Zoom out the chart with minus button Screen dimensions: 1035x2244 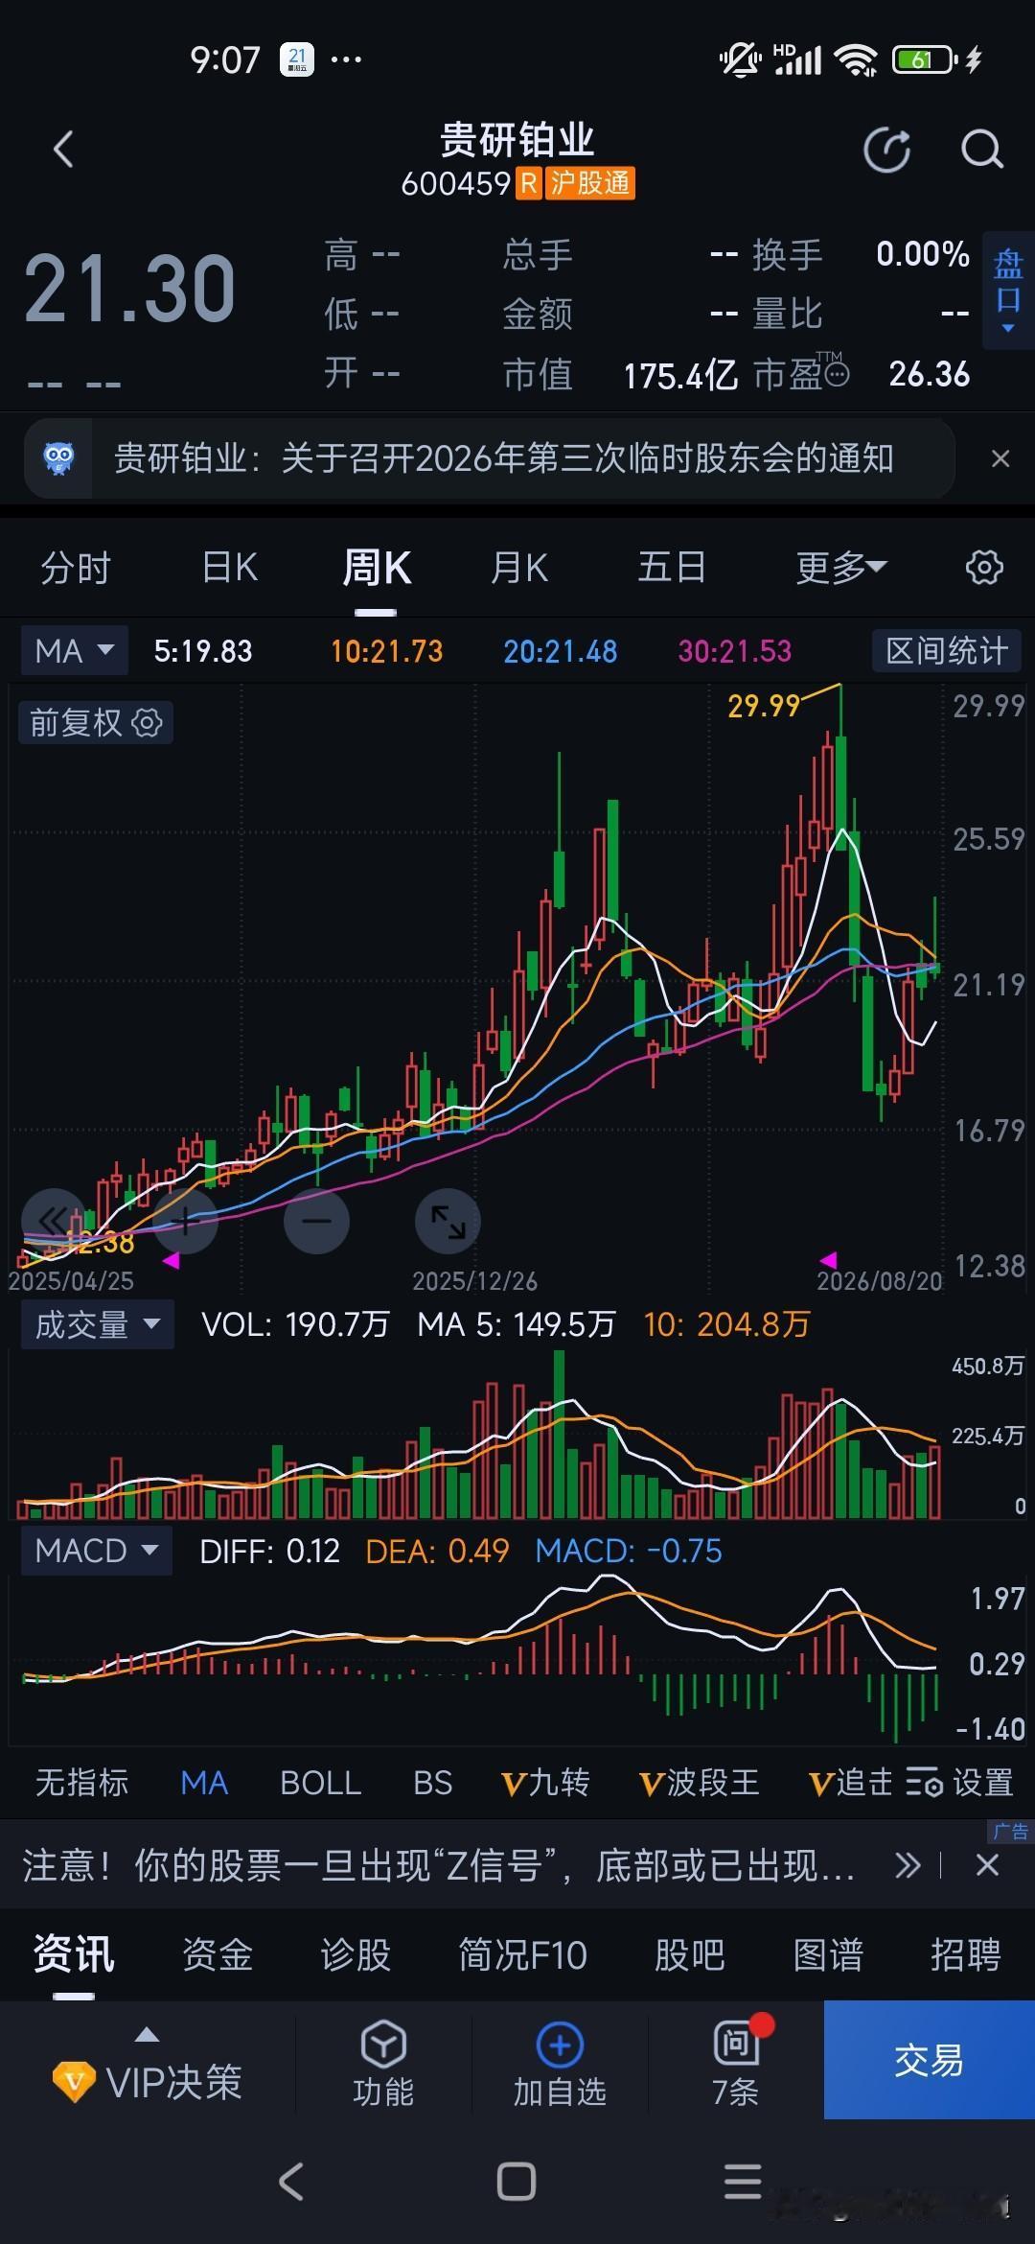[317, 1221]
